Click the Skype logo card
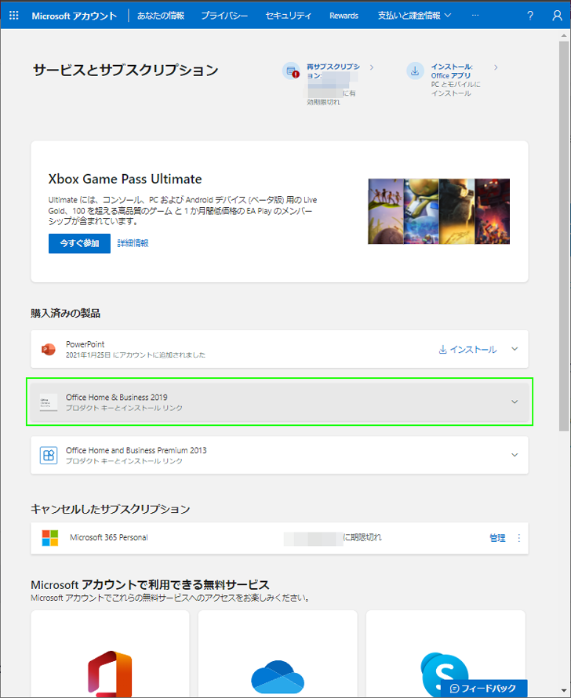Image resolution: width=571 pixels, height=698 pixels. coord(446,653)
